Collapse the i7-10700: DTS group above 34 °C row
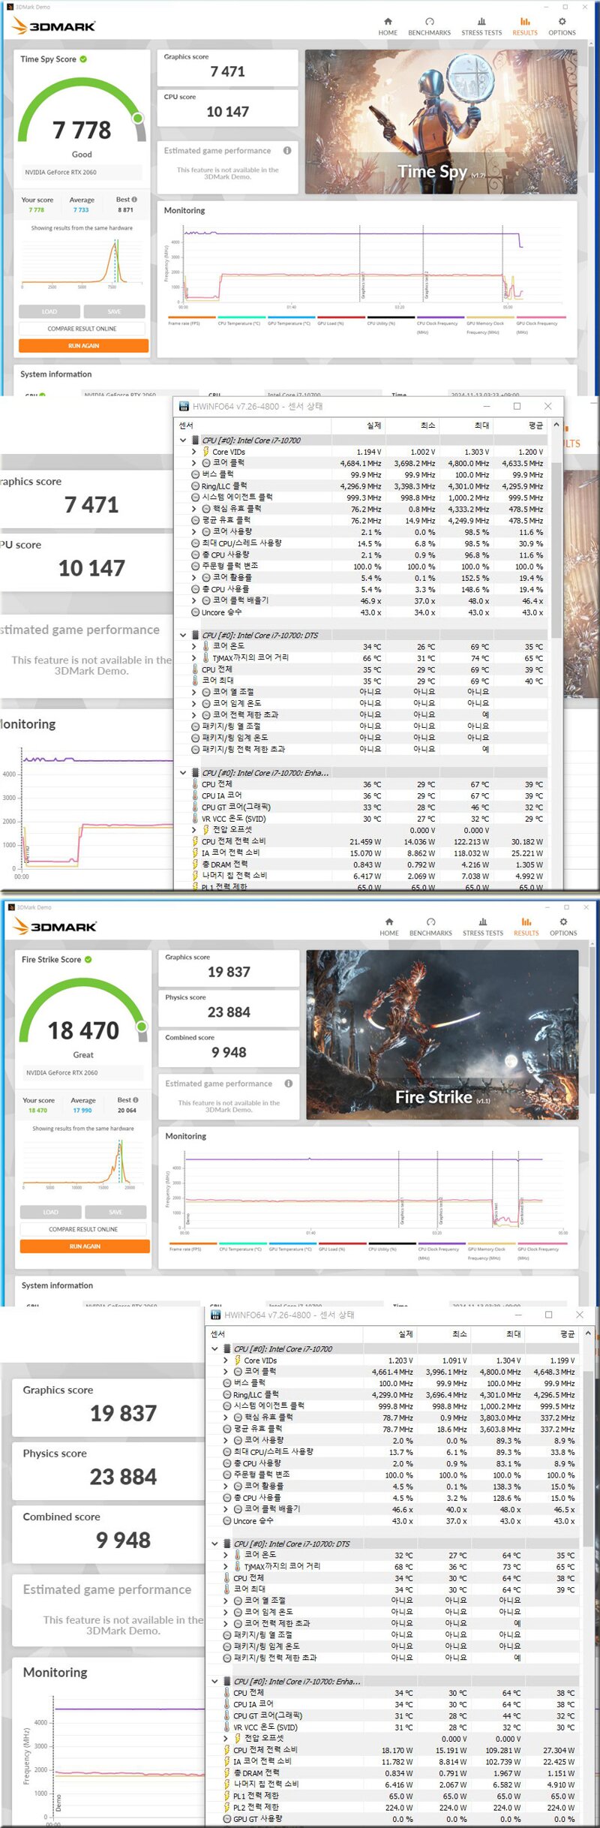Viewport: 600px width, 1828px height. tap(182, 635)
